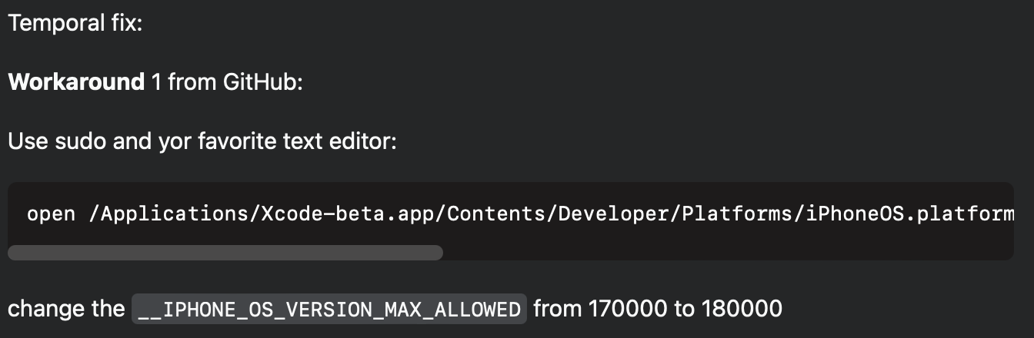
Task: Click the number 170000
Action: pos(628,309)
